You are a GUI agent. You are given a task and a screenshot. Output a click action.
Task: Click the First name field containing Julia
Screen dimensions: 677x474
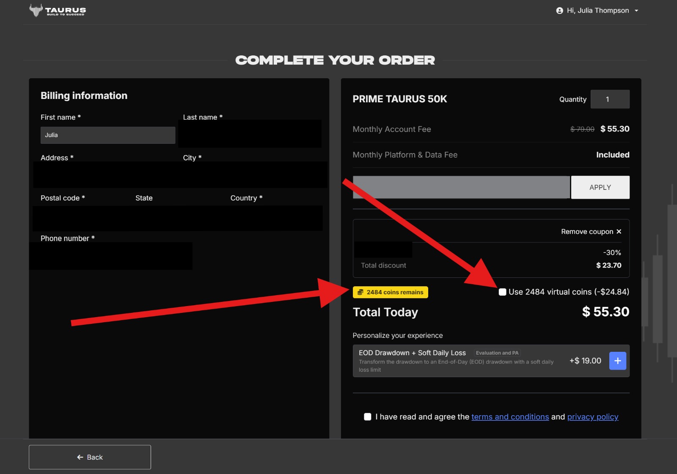108,135
